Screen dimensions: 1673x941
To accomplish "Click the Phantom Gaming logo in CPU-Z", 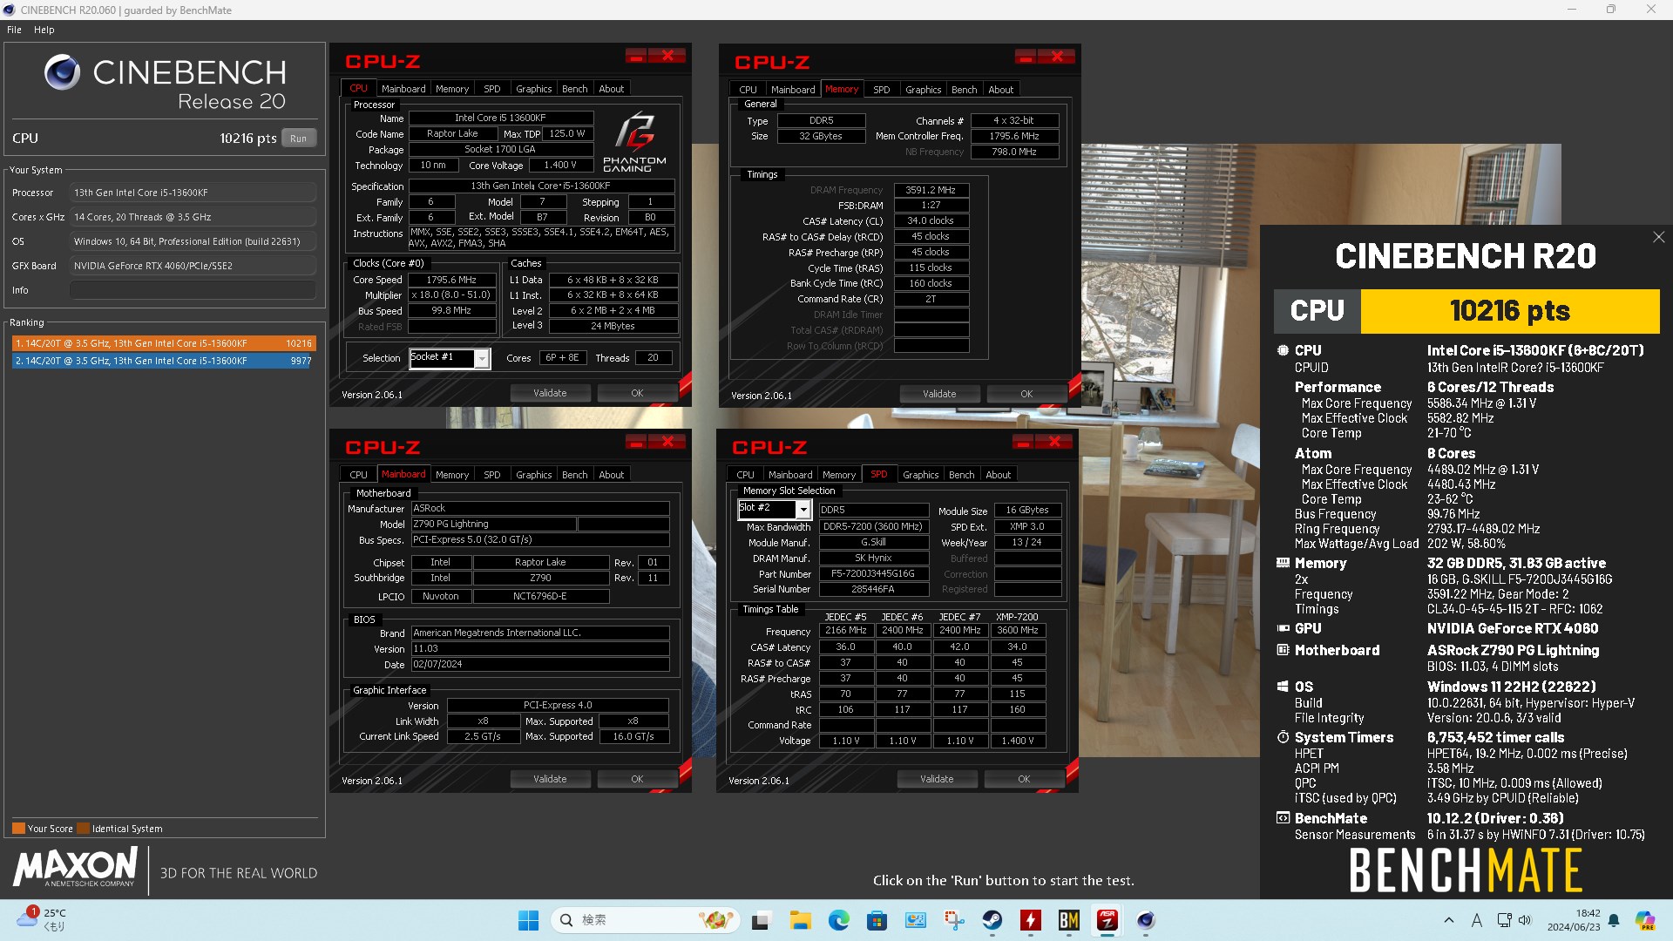I will [634, 141].
